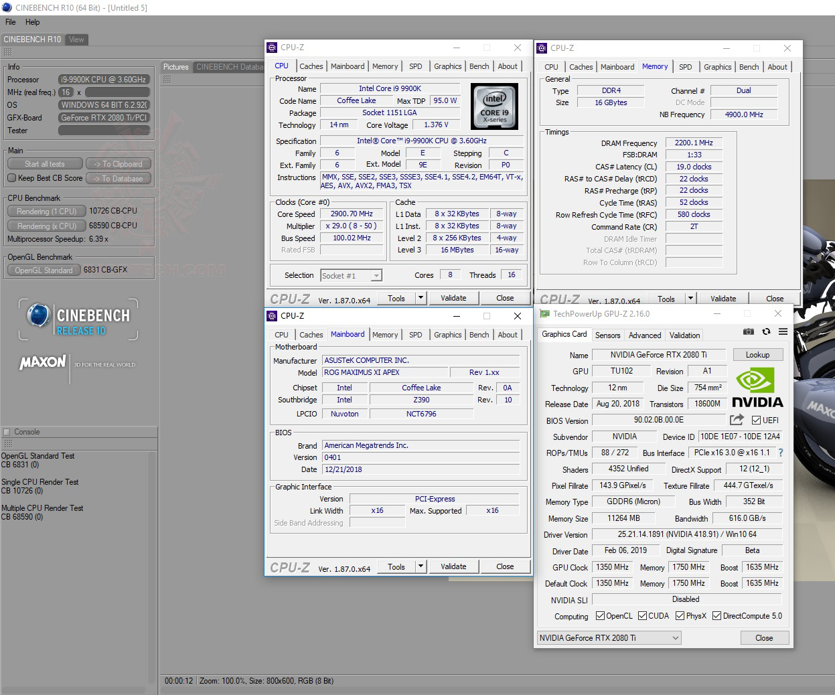Click Close in CPU-Z Memory window
Image resolution: width=835 pixels, height=695 pixels.
point(775,299)
